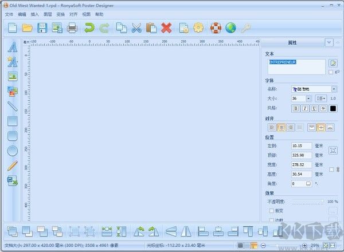Screen dimensions: 344x252
Task: Choose the Clipart pictures tool
Action: (13, 91)
